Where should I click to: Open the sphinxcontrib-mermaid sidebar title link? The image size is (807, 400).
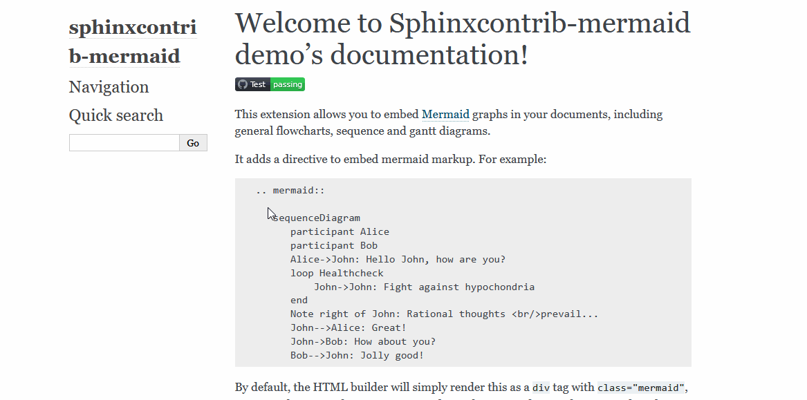tap(133, 41)
